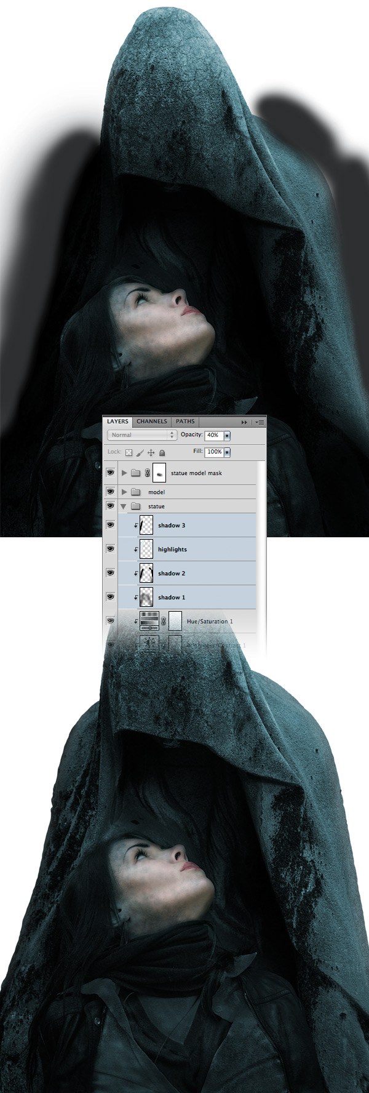Switch to the Channels tab
369x1093 pixels.
tap(152, 422)
